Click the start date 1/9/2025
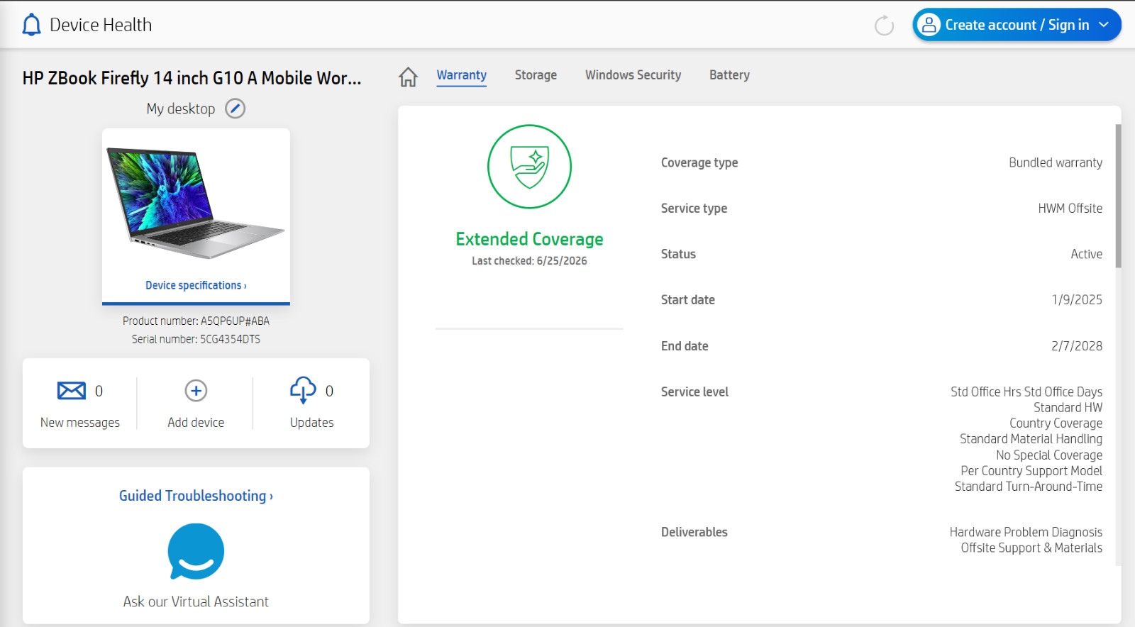This screenshot has height=627, width=1135. pyautogui.click(x=1077, y=300)
